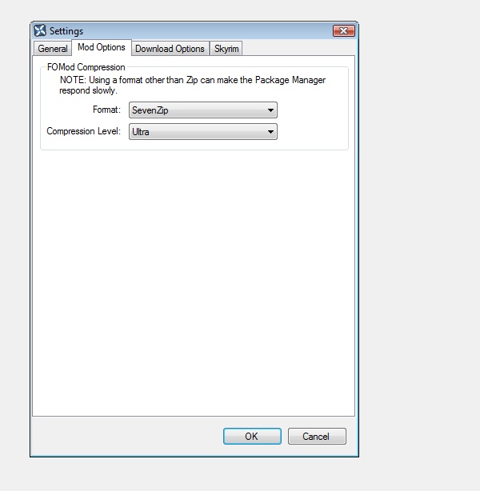Click the Settings window app icon
Image resolution: width=480 pixels, height=491 pixels.
tap(40, 30)
